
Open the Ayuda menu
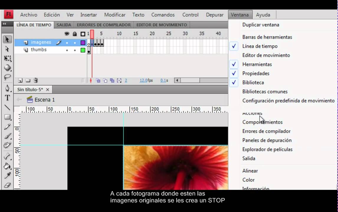click(263, 15)
